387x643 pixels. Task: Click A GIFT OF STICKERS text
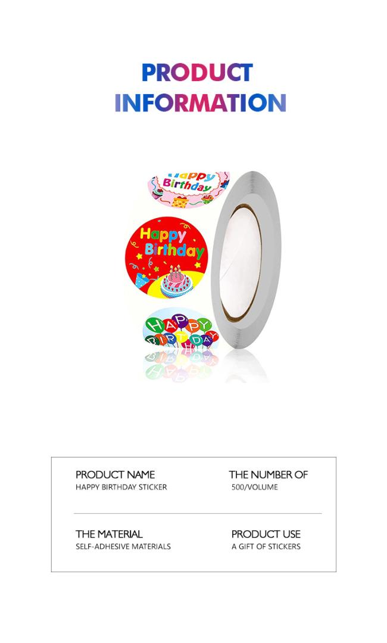pos(266,546)
